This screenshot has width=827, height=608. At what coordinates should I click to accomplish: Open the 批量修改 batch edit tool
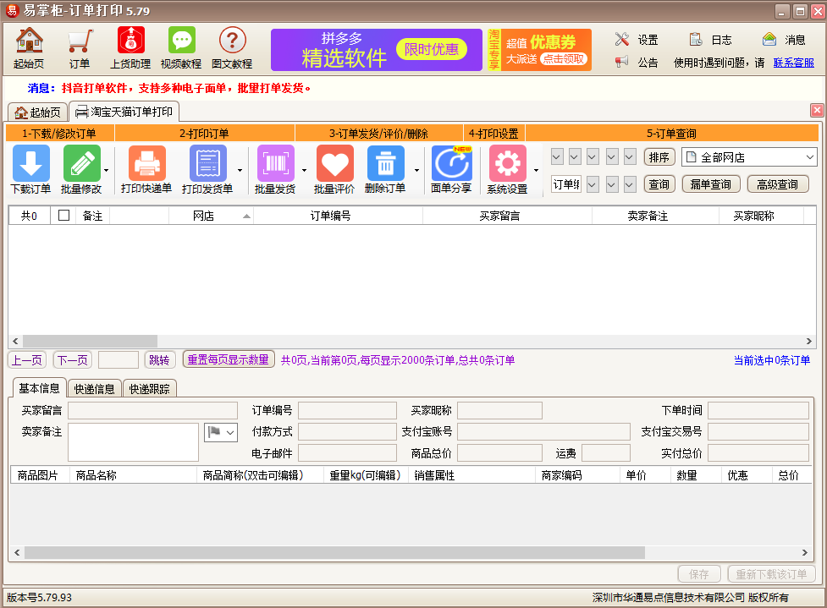[x=81, y=163]
